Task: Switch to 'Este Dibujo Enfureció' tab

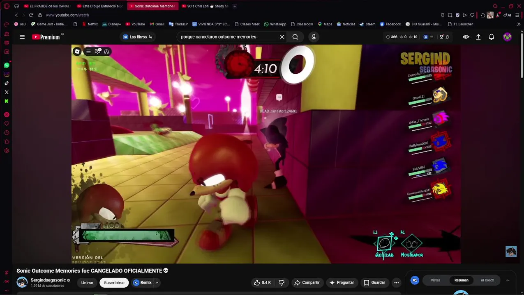Action: [x=100, y=6]
